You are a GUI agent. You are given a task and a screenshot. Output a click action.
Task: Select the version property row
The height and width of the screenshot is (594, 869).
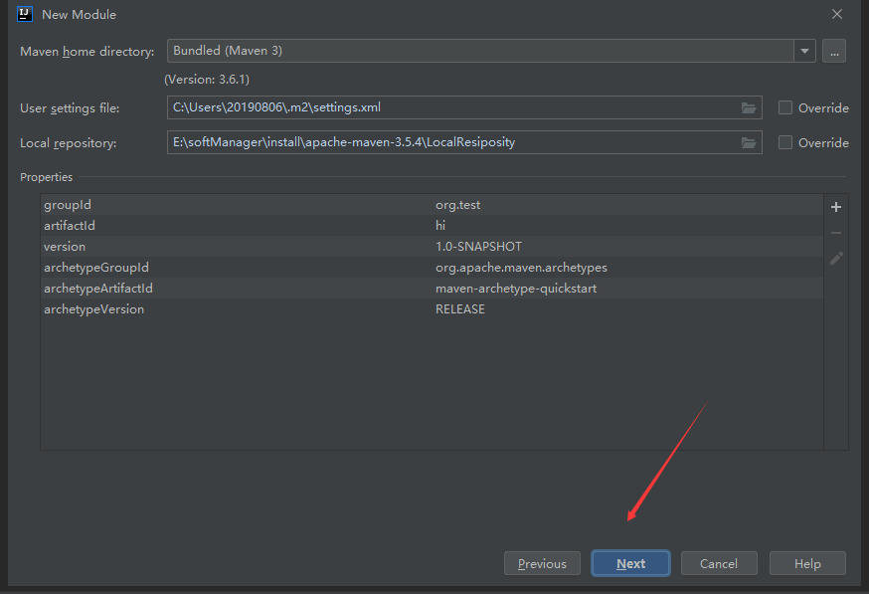(432, 247)
